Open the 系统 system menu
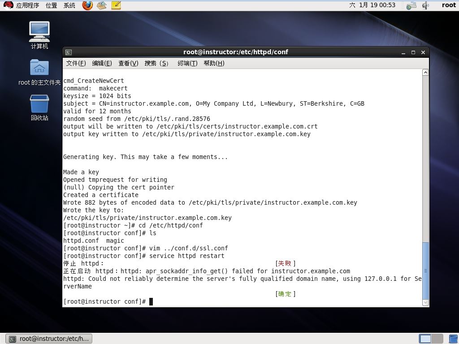This screenshot has height=344, width=459. coord(69,5)
